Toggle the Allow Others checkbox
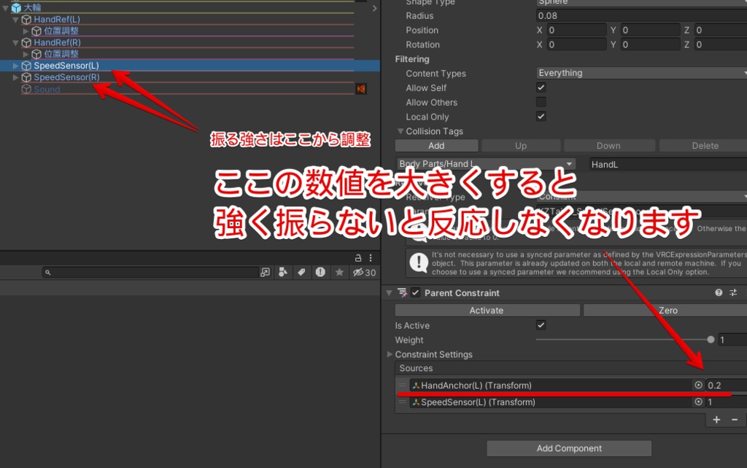This screenshot has width=747, height=468. 541,102
